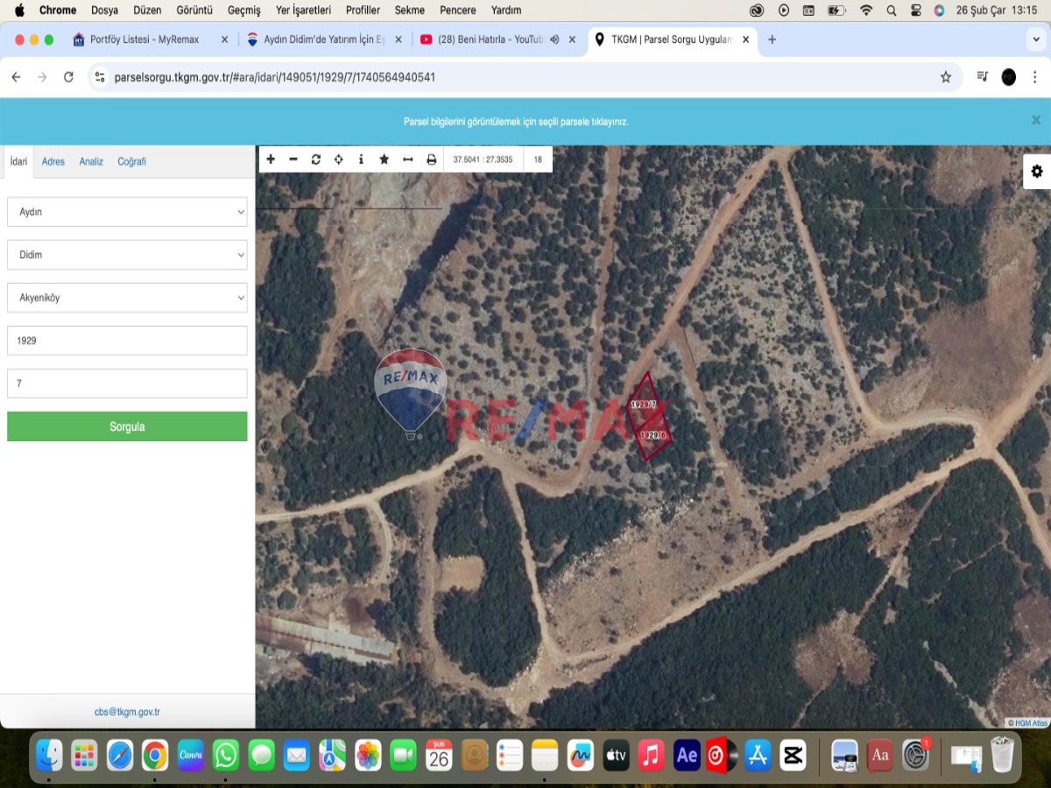Expand the Aydın province dropdown
This screenshot has height=788, width=1051.
127,212
